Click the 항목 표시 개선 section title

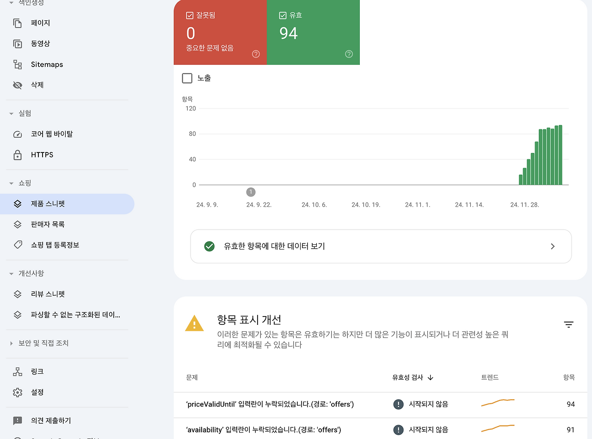coord(249,319)
